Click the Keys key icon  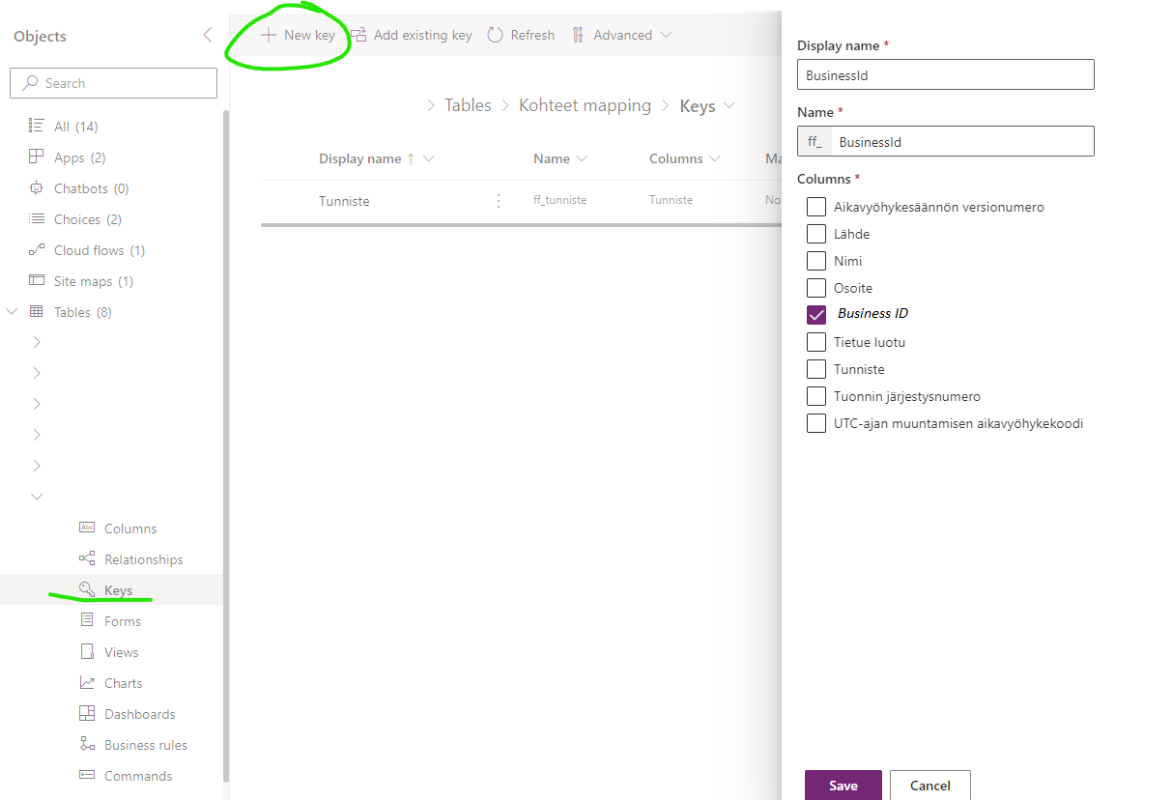pyautogui.click(x=87, y=589)
